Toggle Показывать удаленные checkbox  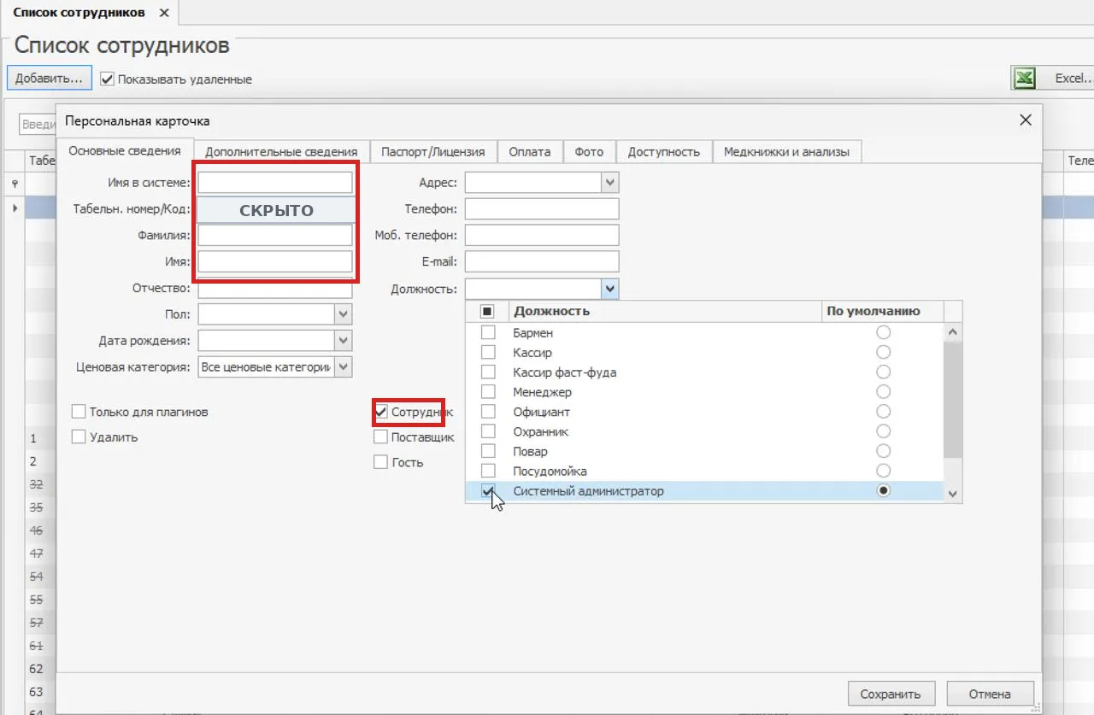pyautogui.click(x=107, y=79)
